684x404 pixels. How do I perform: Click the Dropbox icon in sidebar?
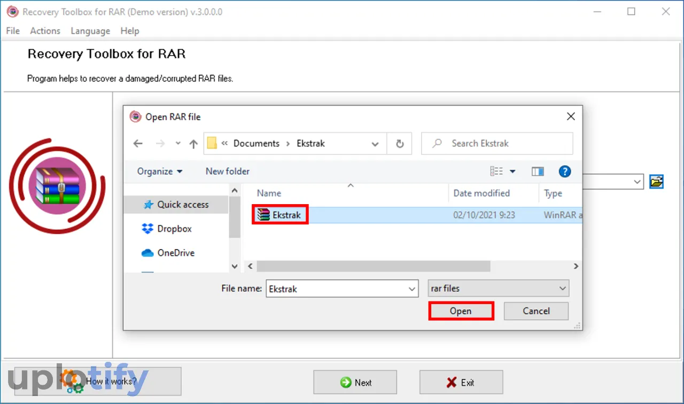[147, 229]
